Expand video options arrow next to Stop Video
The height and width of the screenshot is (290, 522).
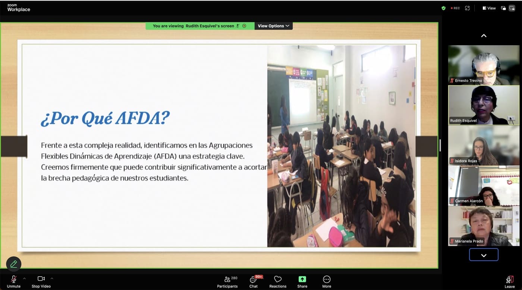(52, 278)
